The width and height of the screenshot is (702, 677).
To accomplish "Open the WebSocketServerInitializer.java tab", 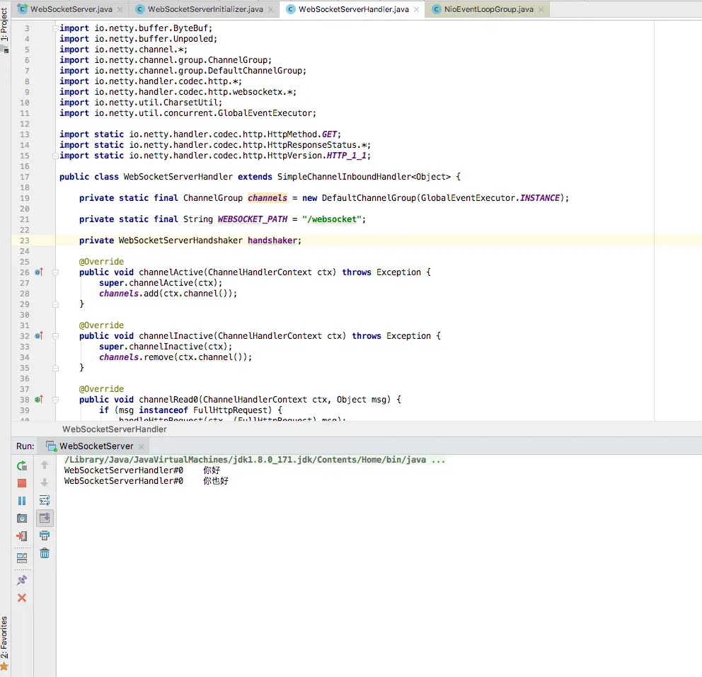I will (x=204, y=9).
